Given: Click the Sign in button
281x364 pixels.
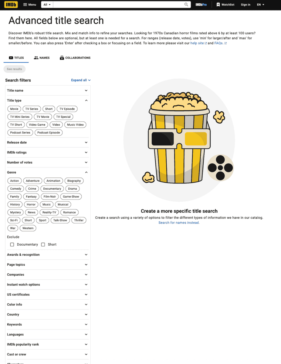Looking at the screenshot, I should pyautogui.click(x=245, y=5).
